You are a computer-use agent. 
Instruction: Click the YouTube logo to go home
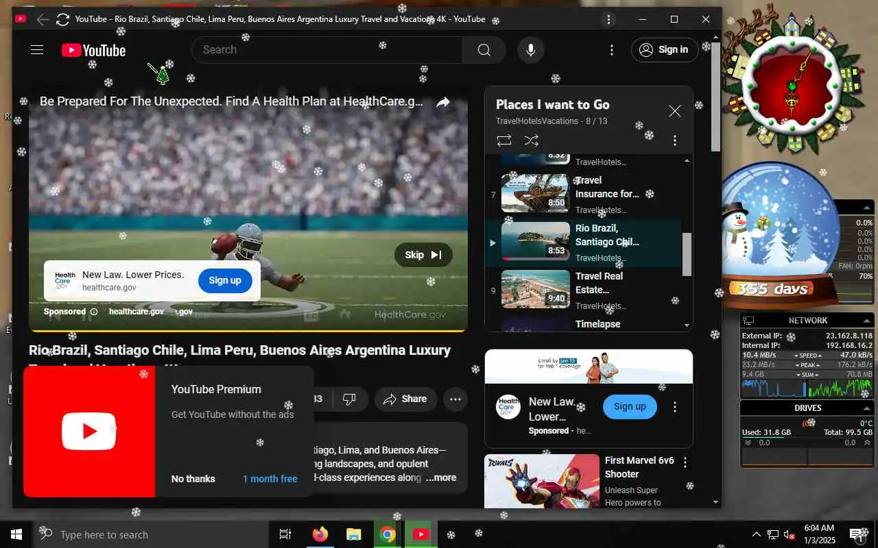pyautogui.click(x=93, y=50)
